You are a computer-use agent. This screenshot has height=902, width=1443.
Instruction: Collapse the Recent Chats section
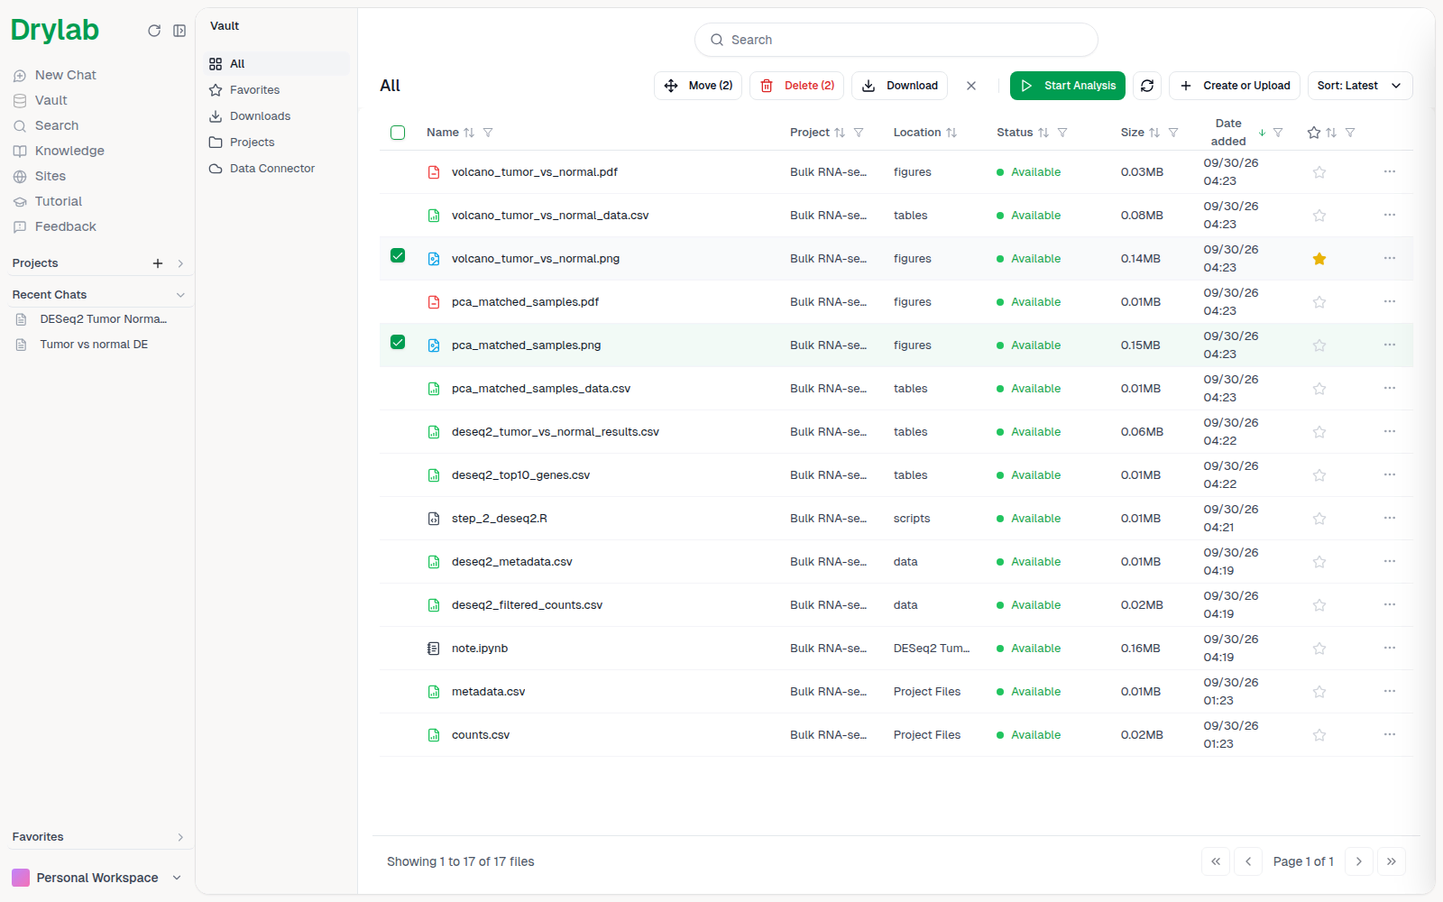tap(180, 295)
